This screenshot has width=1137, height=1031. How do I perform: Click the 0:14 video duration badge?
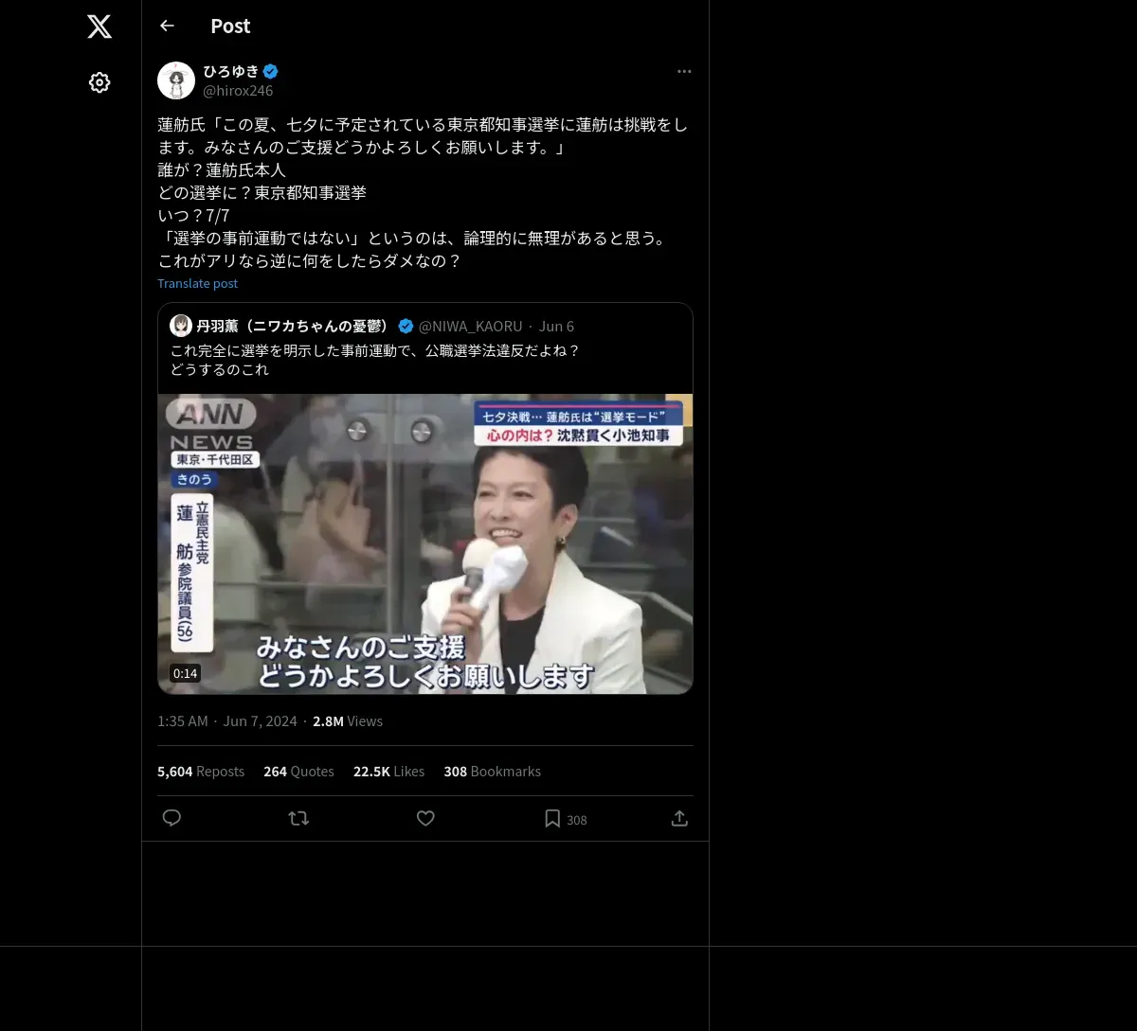coord(185,673)
